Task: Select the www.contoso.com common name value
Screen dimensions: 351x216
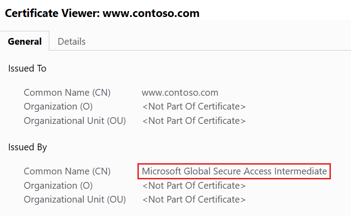Action: pyautogui.click(x=180, y=93)
